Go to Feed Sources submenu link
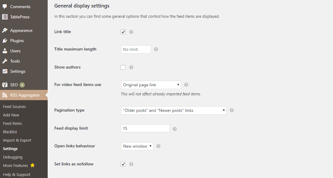Viewport: 333px width, 178px height. (x=14, y=107)
